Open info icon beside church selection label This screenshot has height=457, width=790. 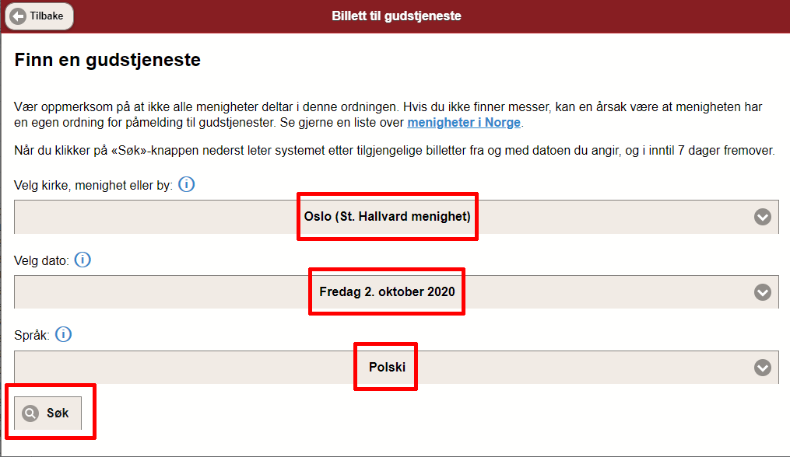pyautogui.click(x=186, y=185)
